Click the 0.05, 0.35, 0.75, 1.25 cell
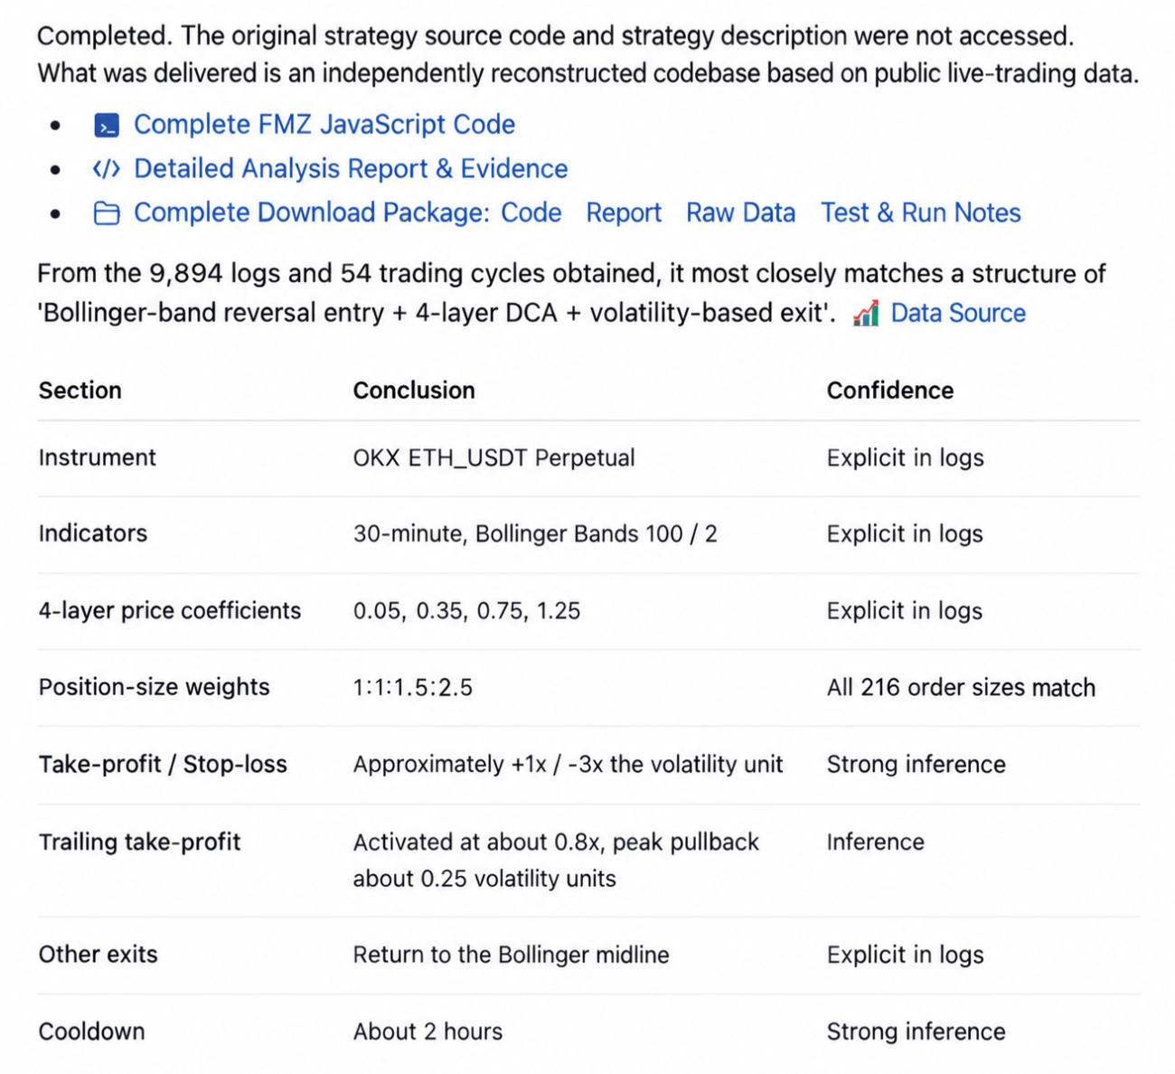1175x1074 pixels. tap(466, 611)
